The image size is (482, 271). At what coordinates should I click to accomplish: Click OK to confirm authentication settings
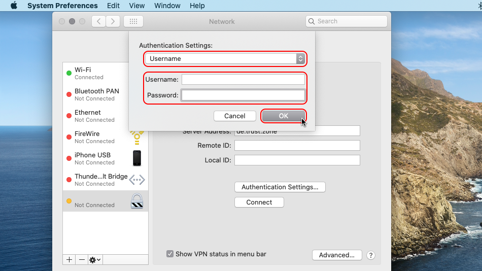pyautogui.click(x=283, y=116)
